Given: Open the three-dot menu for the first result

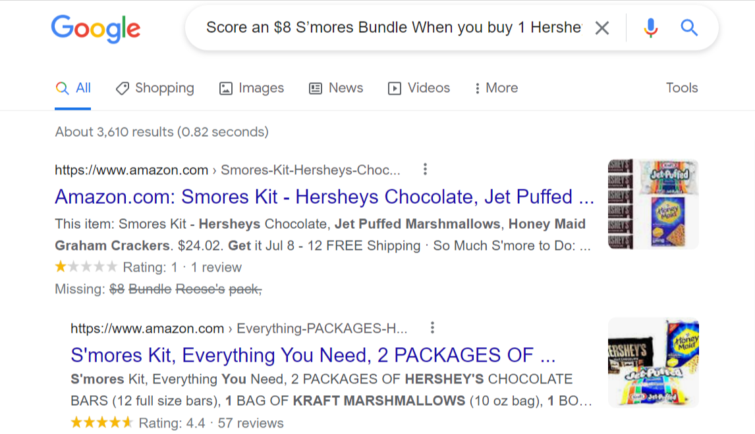Looking at the screenshot, I should [425, 169].
